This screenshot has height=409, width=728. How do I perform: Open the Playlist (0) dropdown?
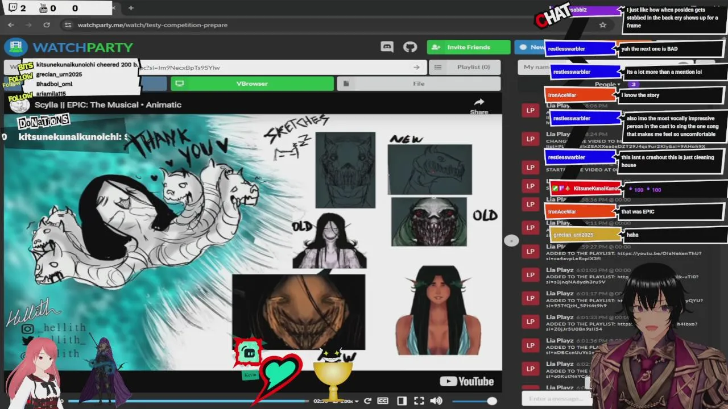[x=464, y=67]
